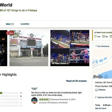This screenshot has width=112, height=112.
Task: Click Get directions link
Action: pyautogui.click(x=103, y=46)
